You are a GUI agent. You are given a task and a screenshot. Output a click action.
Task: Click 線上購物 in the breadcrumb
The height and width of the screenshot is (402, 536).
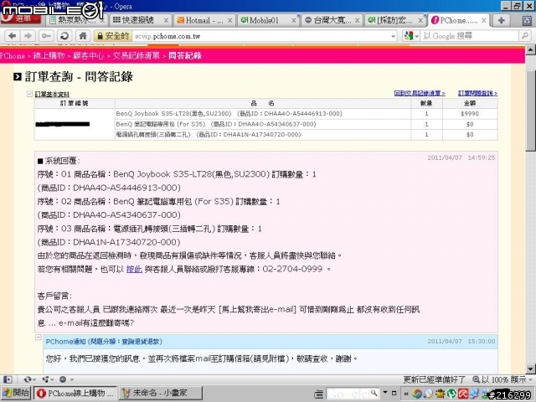pyautogui.click(x=49, y=56)
